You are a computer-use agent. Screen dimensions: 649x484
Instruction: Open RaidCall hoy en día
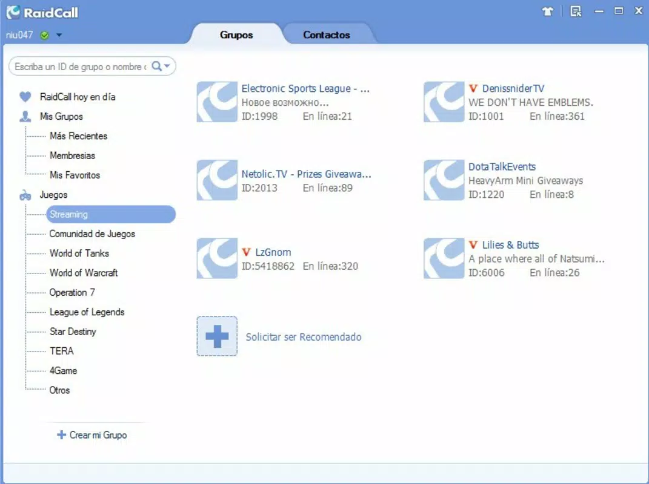click(x=78, y=97)
